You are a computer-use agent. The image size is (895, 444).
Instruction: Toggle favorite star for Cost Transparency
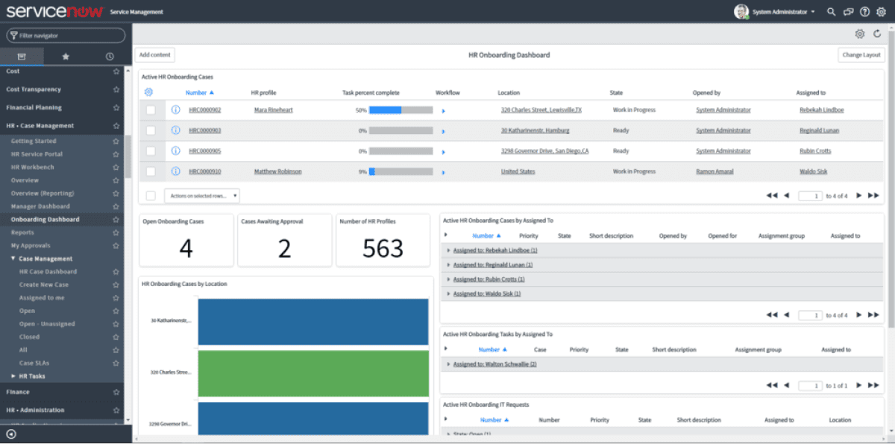116,89
